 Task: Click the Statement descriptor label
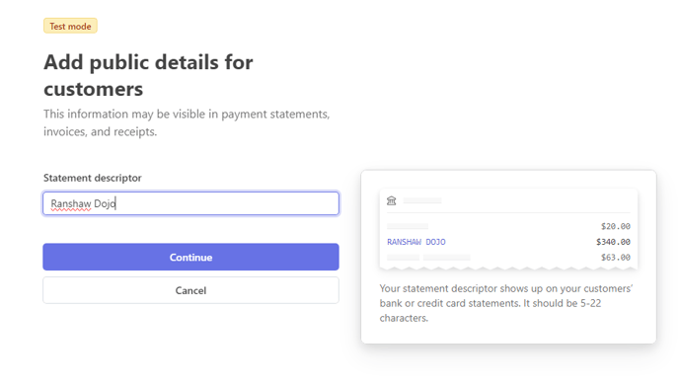click(92, 178)
